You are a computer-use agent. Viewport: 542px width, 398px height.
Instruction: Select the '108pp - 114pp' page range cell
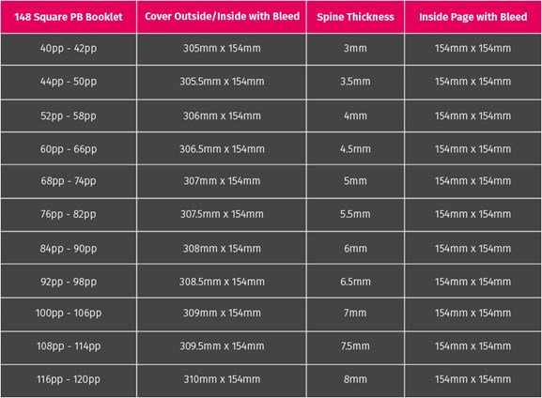[x=69, y=346]
